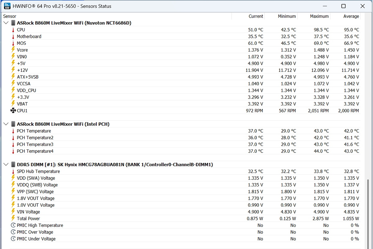Viewport: 373px width, 249px height.
Task: Click the Total Power lightning icon
Action: tap(13, 218)
